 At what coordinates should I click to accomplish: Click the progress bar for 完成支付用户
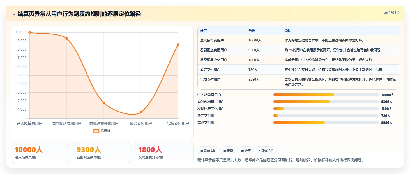point(326,122)
